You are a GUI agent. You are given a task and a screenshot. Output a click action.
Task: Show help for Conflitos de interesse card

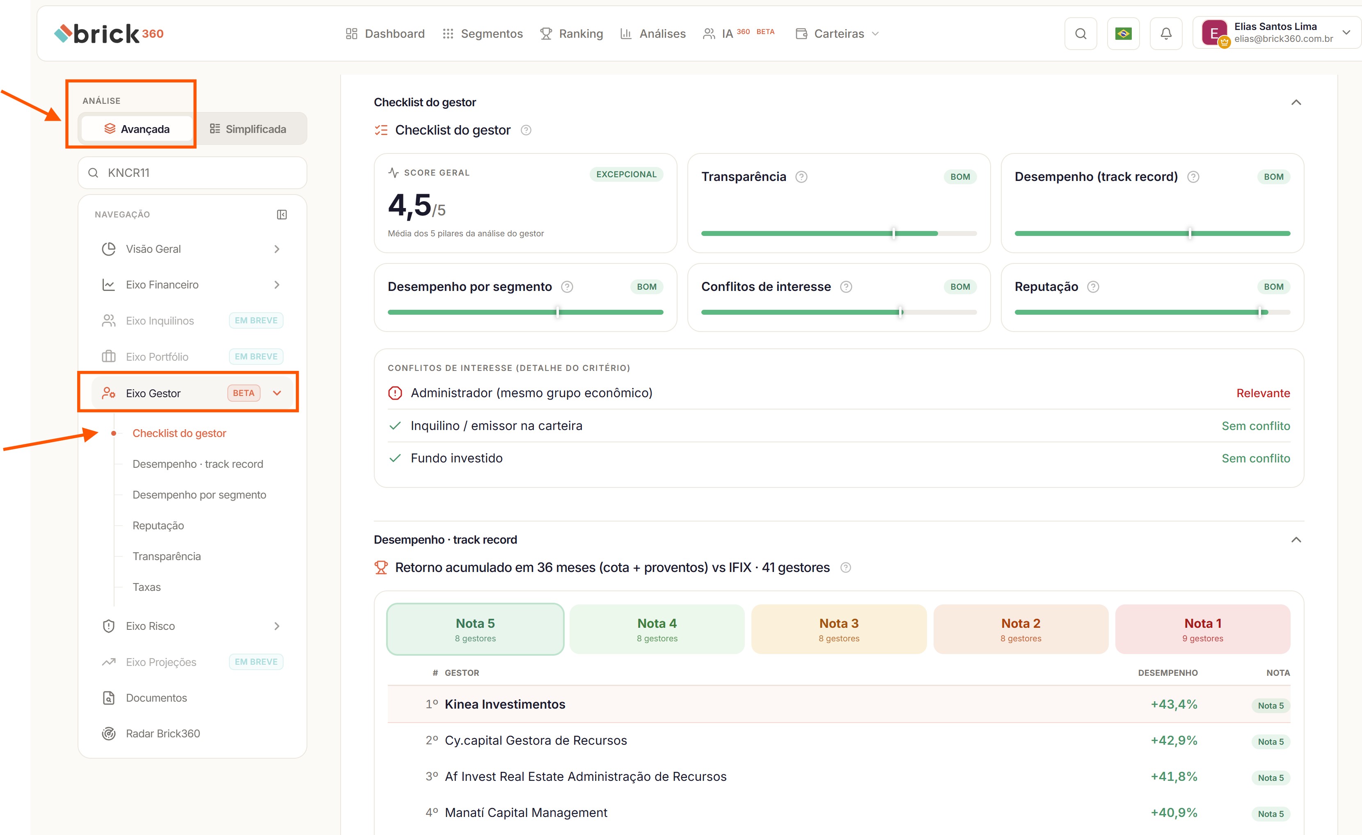(x=846, y=287)
